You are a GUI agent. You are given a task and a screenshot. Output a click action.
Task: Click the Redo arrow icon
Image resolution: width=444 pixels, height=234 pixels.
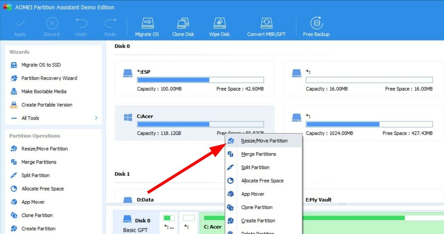110,24
